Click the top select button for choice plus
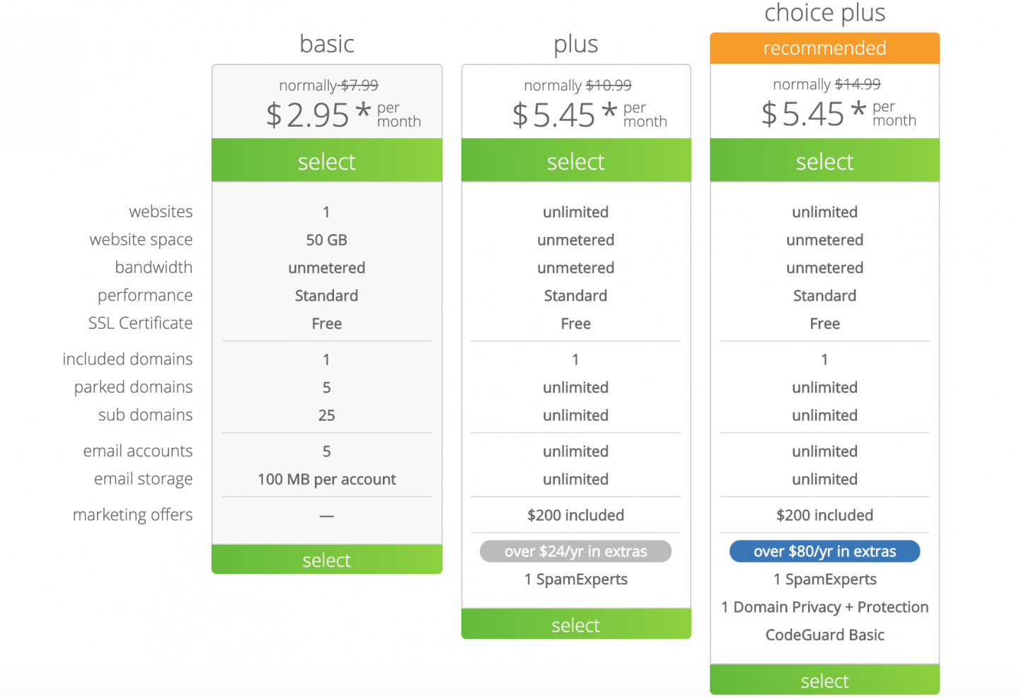Viewport: 1019px width, 697px height. [x=824, y=161]
